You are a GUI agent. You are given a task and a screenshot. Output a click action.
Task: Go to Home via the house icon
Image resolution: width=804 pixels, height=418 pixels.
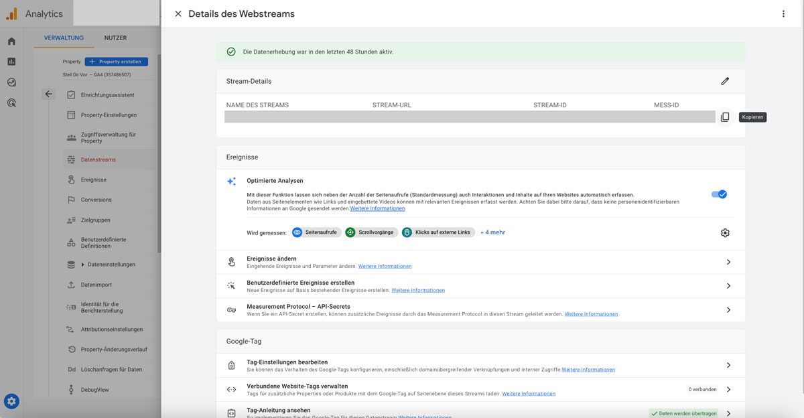point(11,41)
